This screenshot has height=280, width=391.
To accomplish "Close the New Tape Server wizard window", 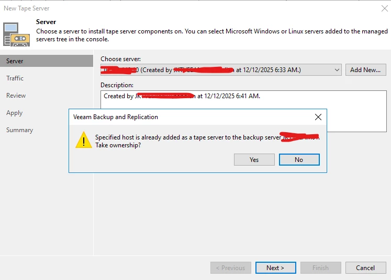I will 385,8.
